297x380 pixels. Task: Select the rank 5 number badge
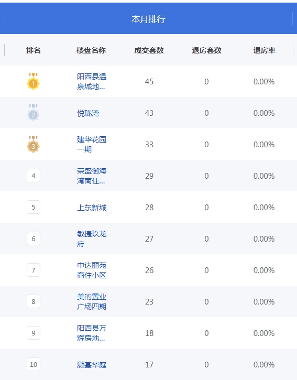(x=34, y=207)
